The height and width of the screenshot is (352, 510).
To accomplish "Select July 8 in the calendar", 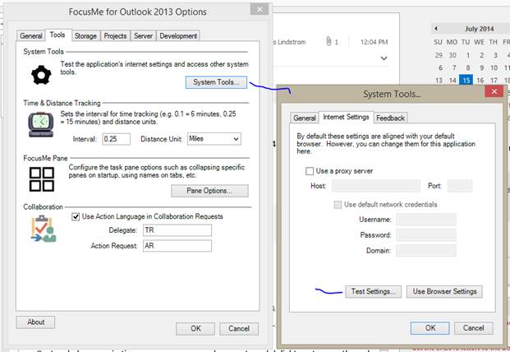I will (468, 67).
